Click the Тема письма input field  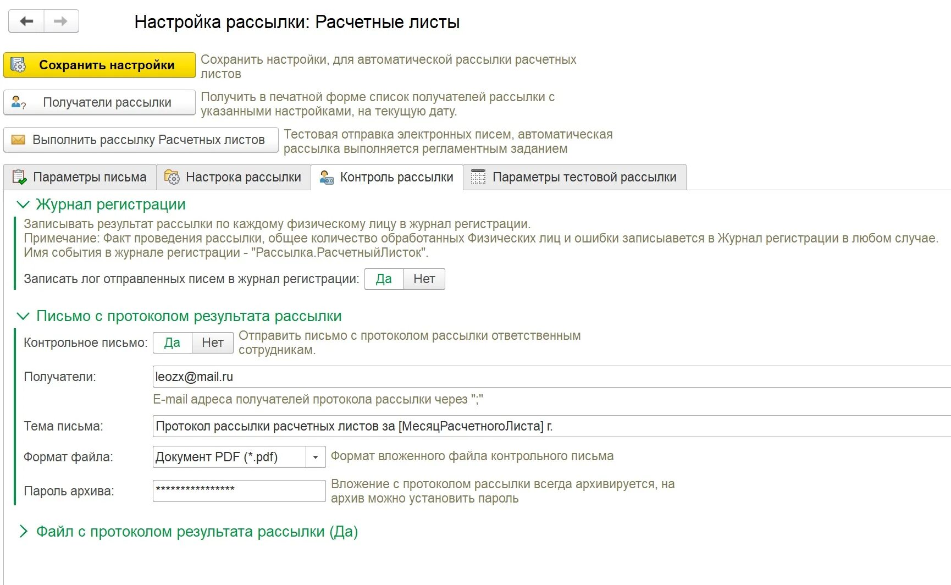coord(552,426)
